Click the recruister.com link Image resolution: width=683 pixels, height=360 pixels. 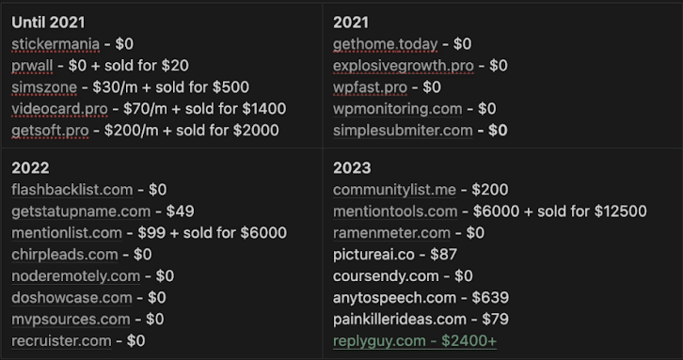coord(61,341)
